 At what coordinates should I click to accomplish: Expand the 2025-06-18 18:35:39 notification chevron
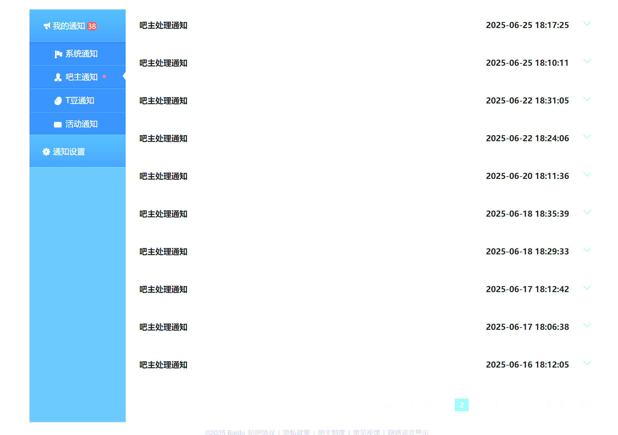coord(587,212)
